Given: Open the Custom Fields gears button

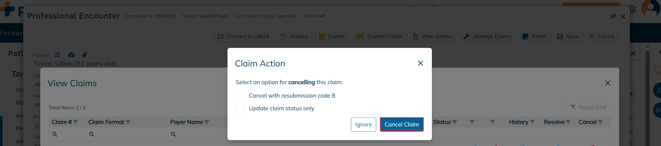Looking at the screenshot, I should click(x=379, y=36).
